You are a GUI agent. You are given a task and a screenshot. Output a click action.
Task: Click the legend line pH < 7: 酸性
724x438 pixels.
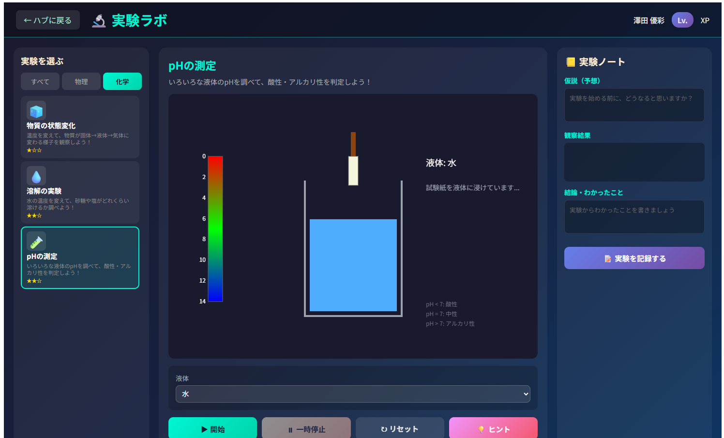click(x=441, y=304)
